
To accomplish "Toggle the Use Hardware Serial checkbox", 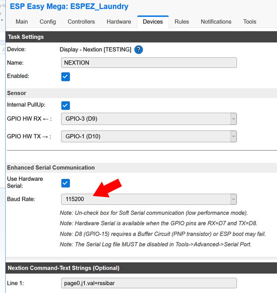I will point(66,183).
